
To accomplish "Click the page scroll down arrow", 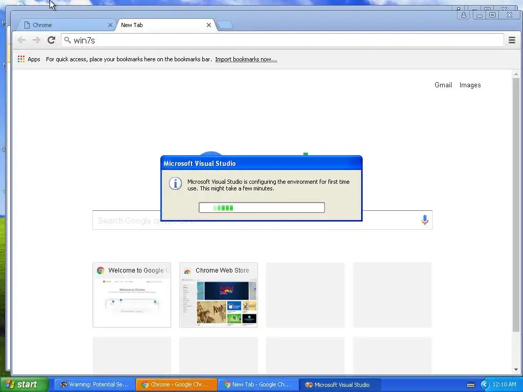I will coord(516,370).
